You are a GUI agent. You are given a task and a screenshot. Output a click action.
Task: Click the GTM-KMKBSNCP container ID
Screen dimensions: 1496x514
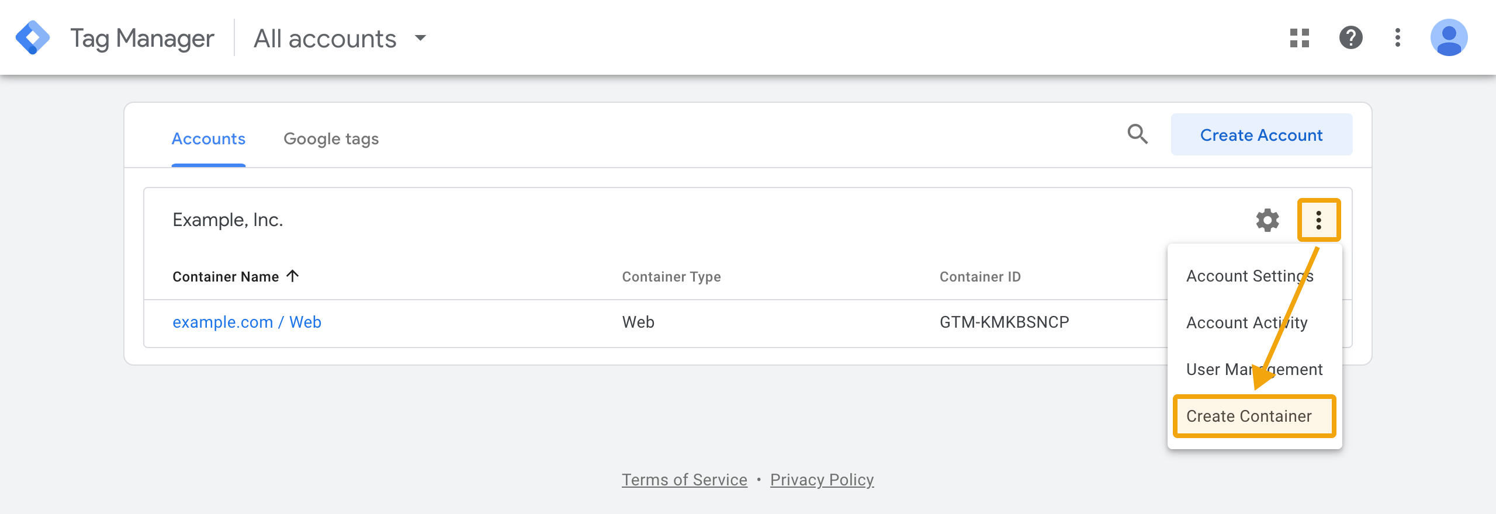point(1004,322)
